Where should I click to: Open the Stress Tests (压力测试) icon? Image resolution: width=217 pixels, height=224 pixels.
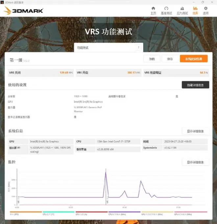182,10
